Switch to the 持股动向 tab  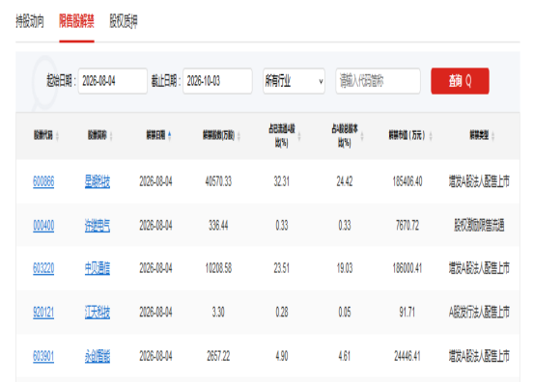point(30,21)
